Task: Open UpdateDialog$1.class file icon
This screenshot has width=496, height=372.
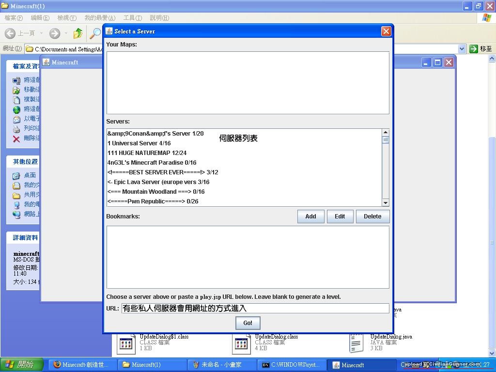Action: (x=126, y=343)
